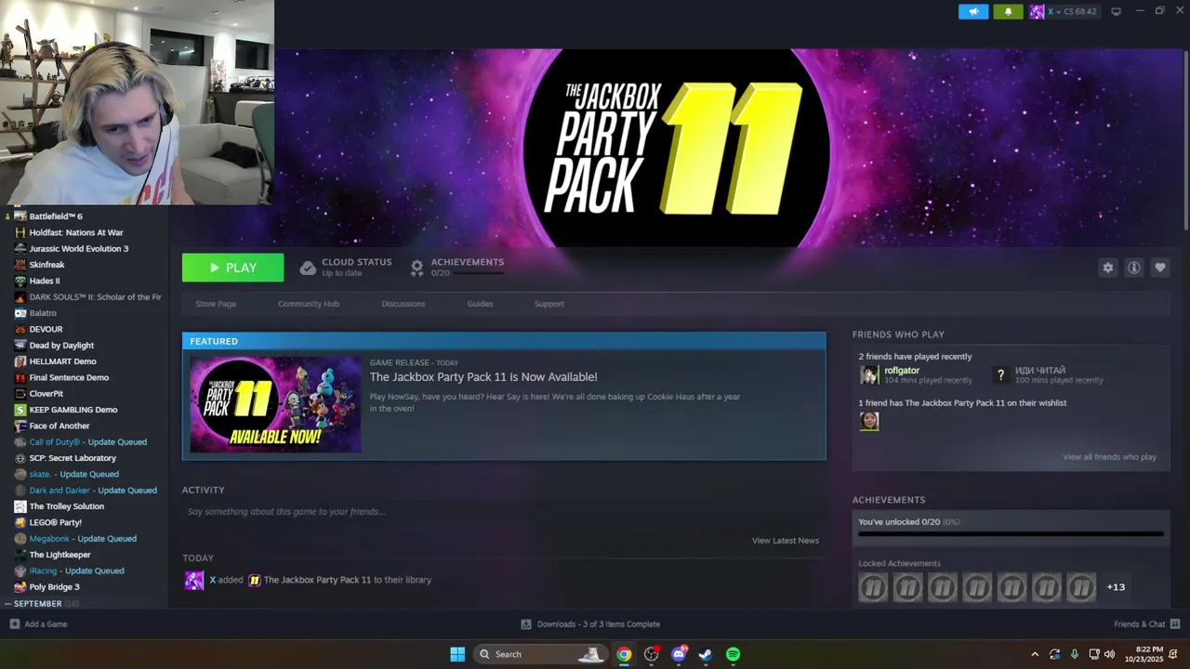Expand the account dropdown next to X
Viewport: 1190px width, 669px height.
1058,11
